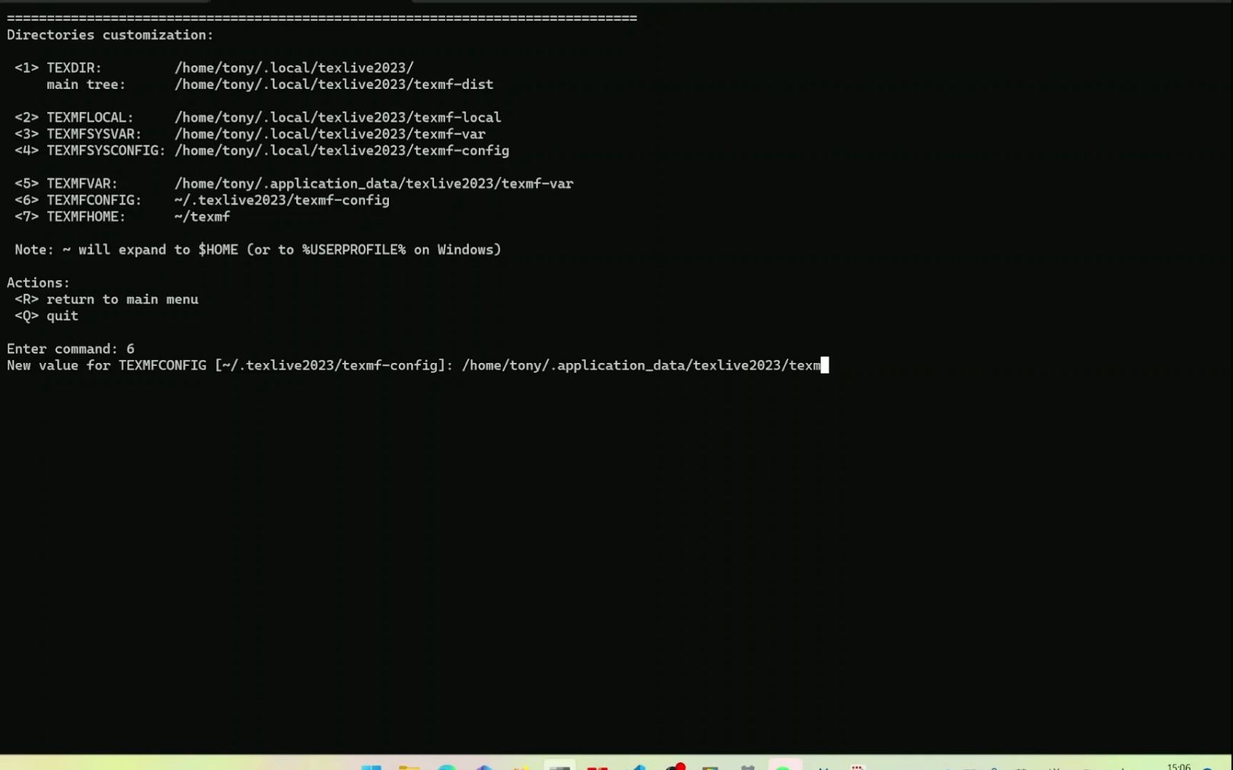
Task: Click the TEXDIR path /home/tony/.local/texlive2023/
Action: click(294, 67)
